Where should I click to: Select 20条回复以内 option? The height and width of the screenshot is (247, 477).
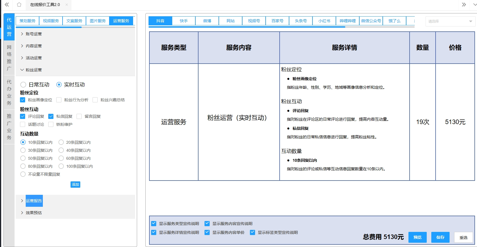click(x=61, y=142)
